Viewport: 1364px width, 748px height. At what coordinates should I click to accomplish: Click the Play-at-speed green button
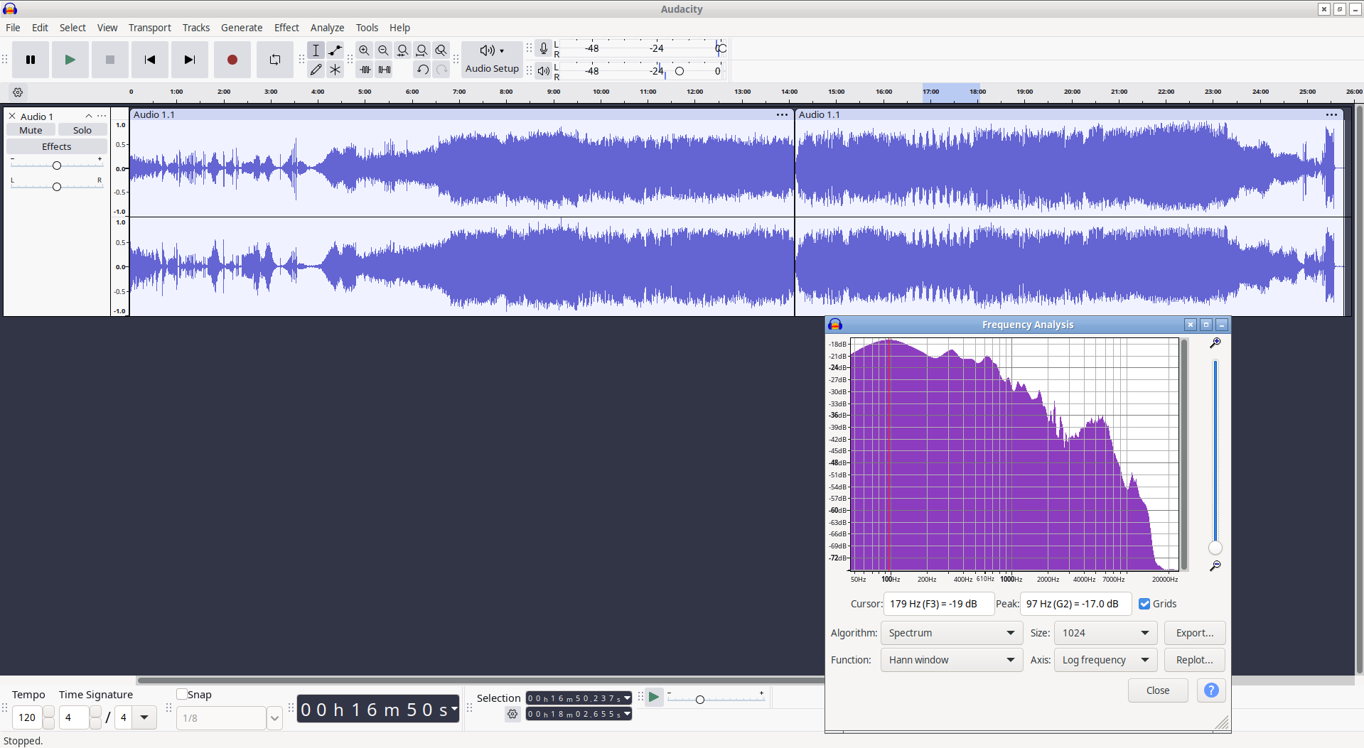coord(654,698)
